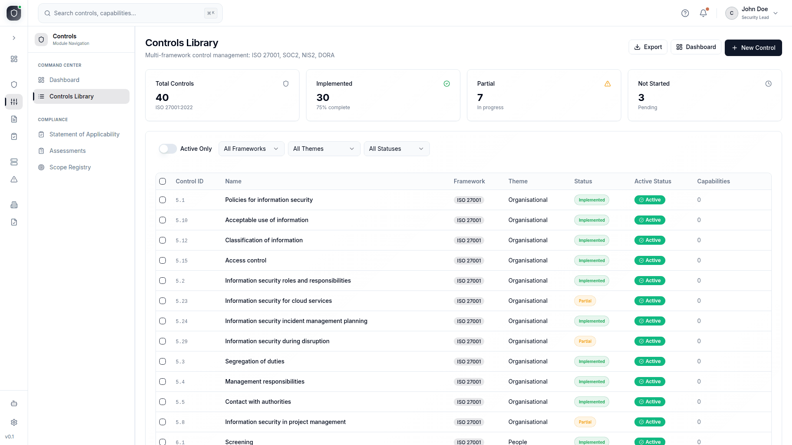Check the select-all checkbox in table header

[x=162, y=181]
